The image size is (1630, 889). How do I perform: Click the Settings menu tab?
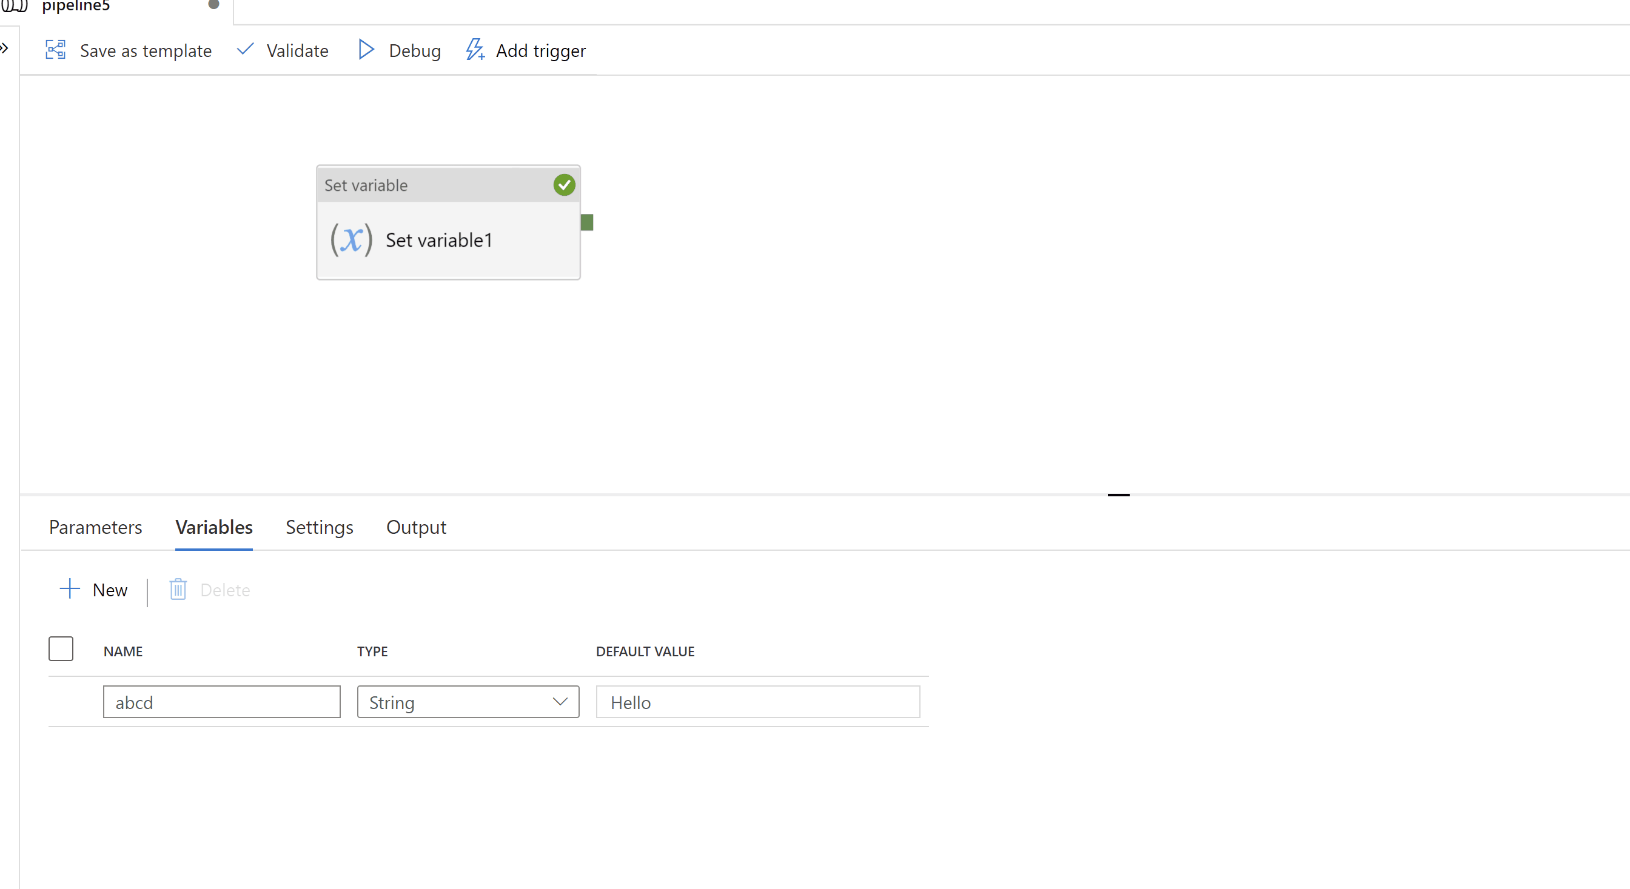319,528
